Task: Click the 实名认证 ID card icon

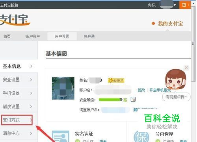Action: pyautogui.click(x=61, y=136)
